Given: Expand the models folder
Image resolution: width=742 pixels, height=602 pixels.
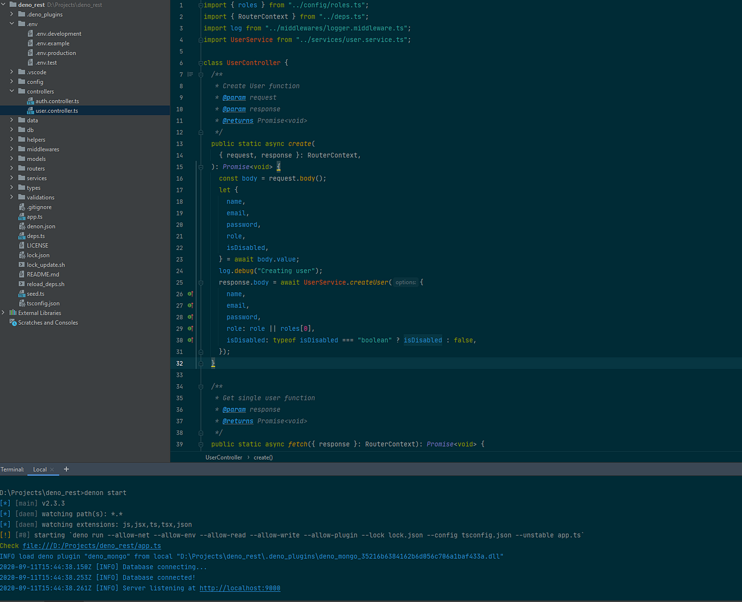Looking at the screenshot, I should (11, 158).
